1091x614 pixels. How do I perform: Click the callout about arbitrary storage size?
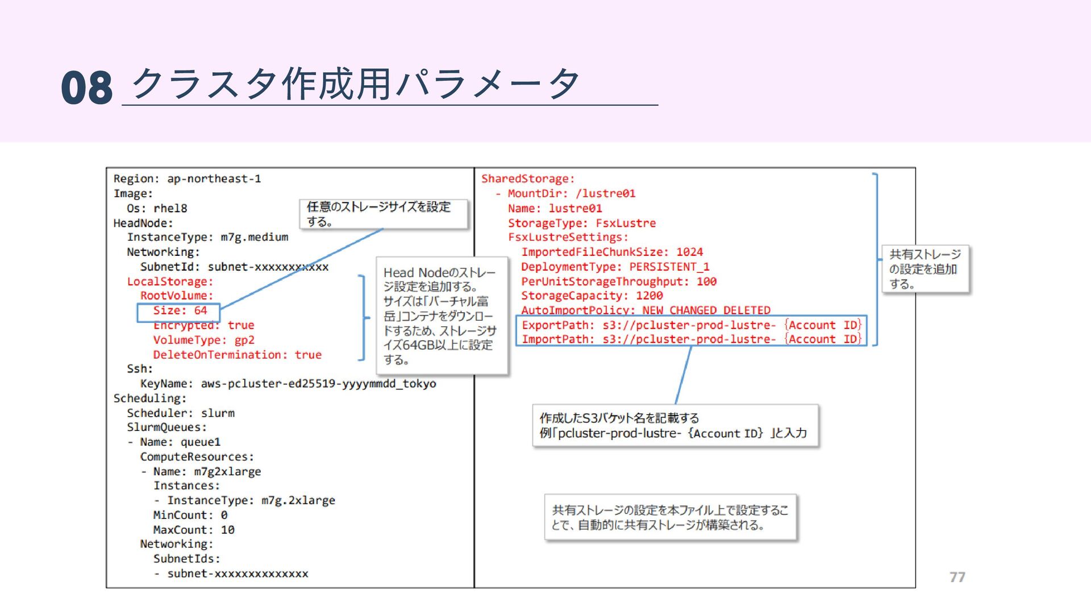[x=384, y=214]
